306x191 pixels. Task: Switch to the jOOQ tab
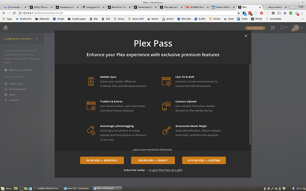click(41, 7)
